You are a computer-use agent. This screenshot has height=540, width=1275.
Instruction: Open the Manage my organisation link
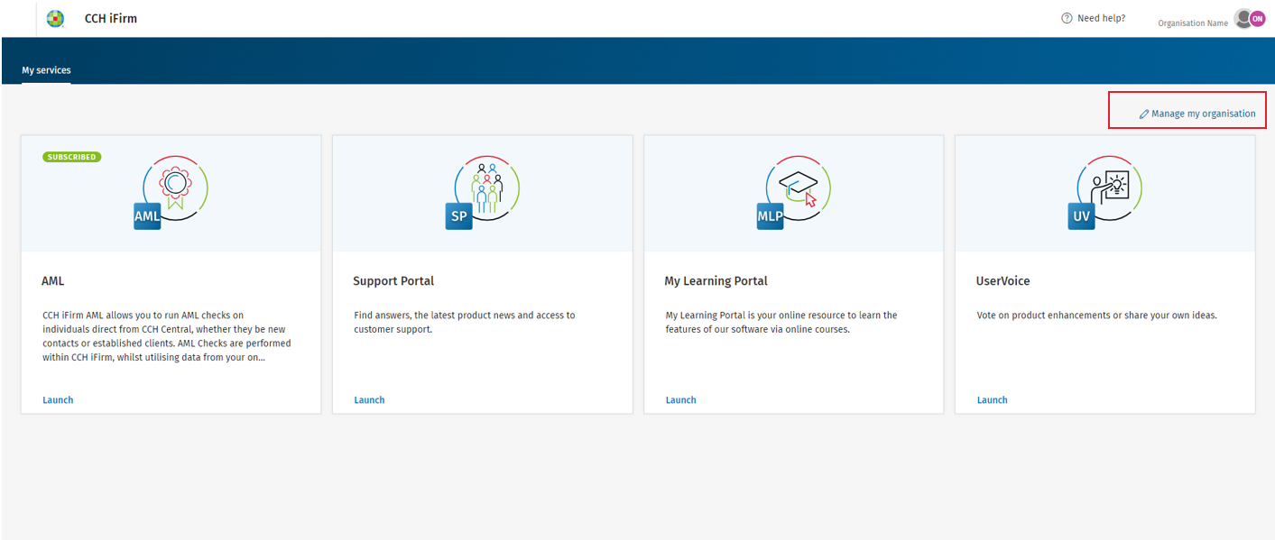pos(1197,114)
